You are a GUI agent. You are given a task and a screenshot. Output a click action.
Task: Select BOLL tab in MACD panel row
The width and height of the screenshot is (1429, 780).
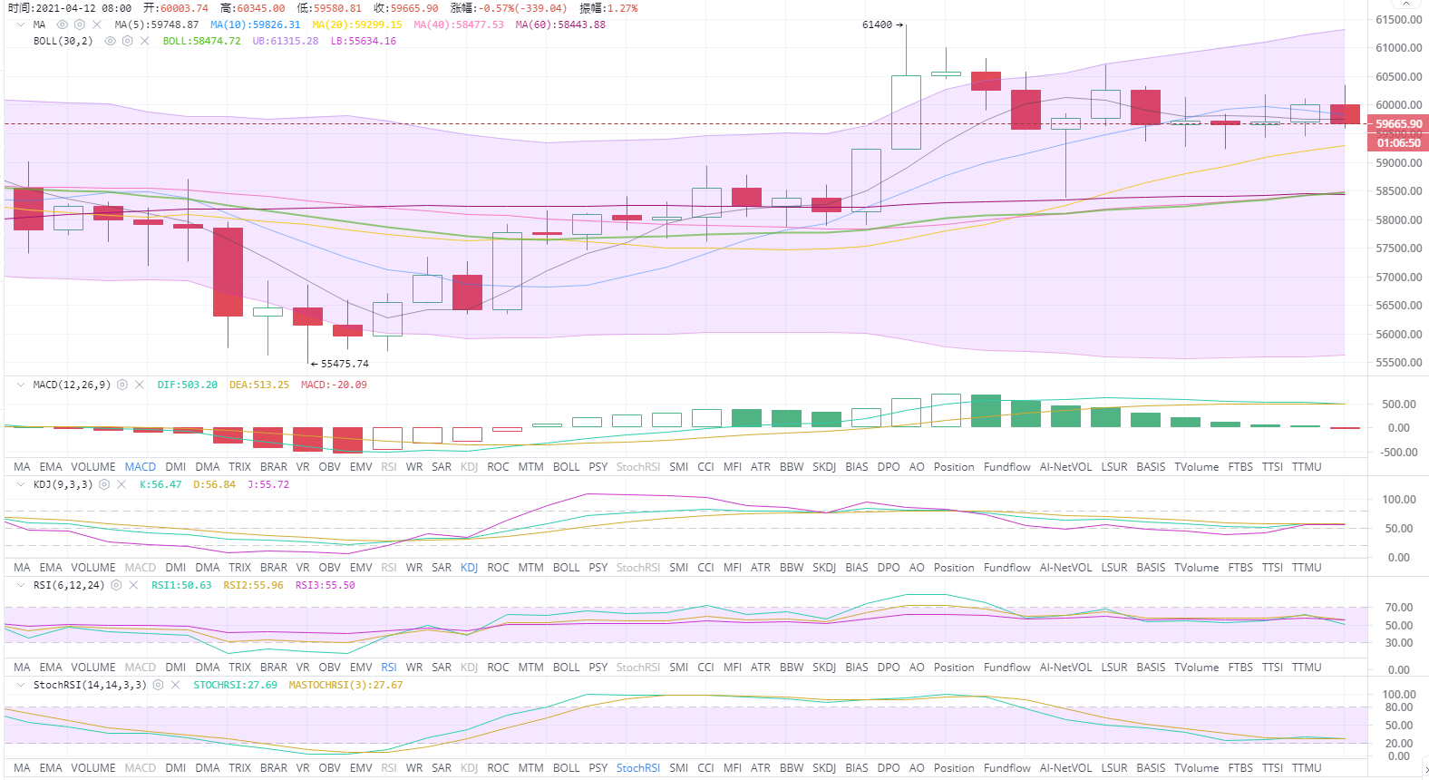tap(567, 467)
